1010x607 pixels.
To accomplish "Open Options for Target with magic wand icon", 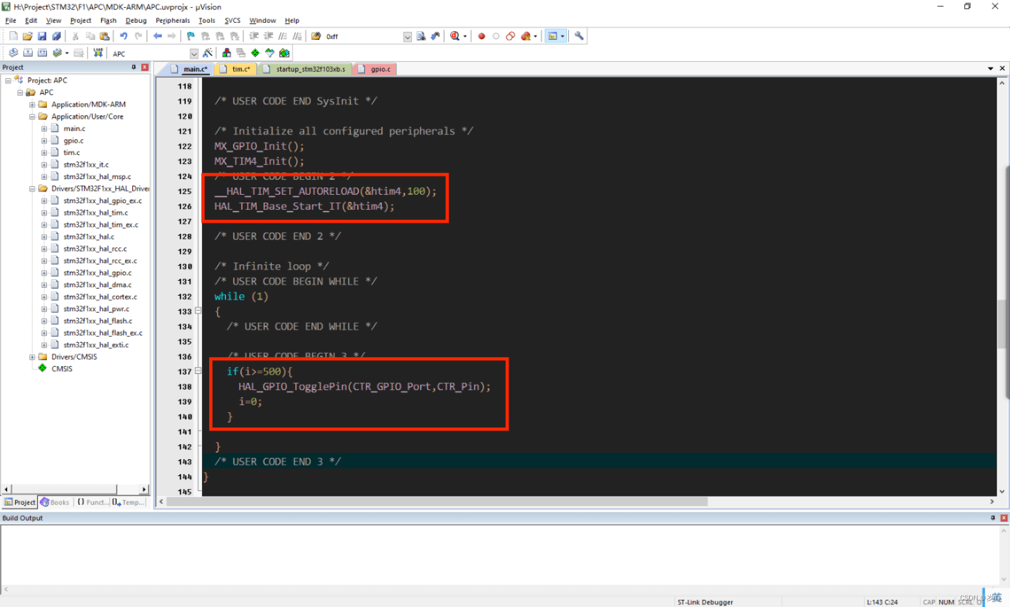I will [208, 53].
